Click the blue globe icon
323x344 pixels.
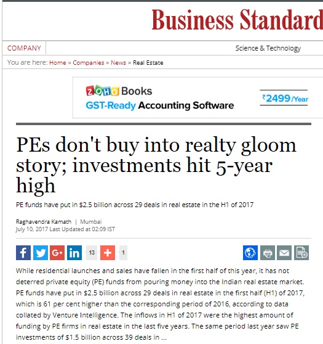pyautogui.click(x=250, y=253)
